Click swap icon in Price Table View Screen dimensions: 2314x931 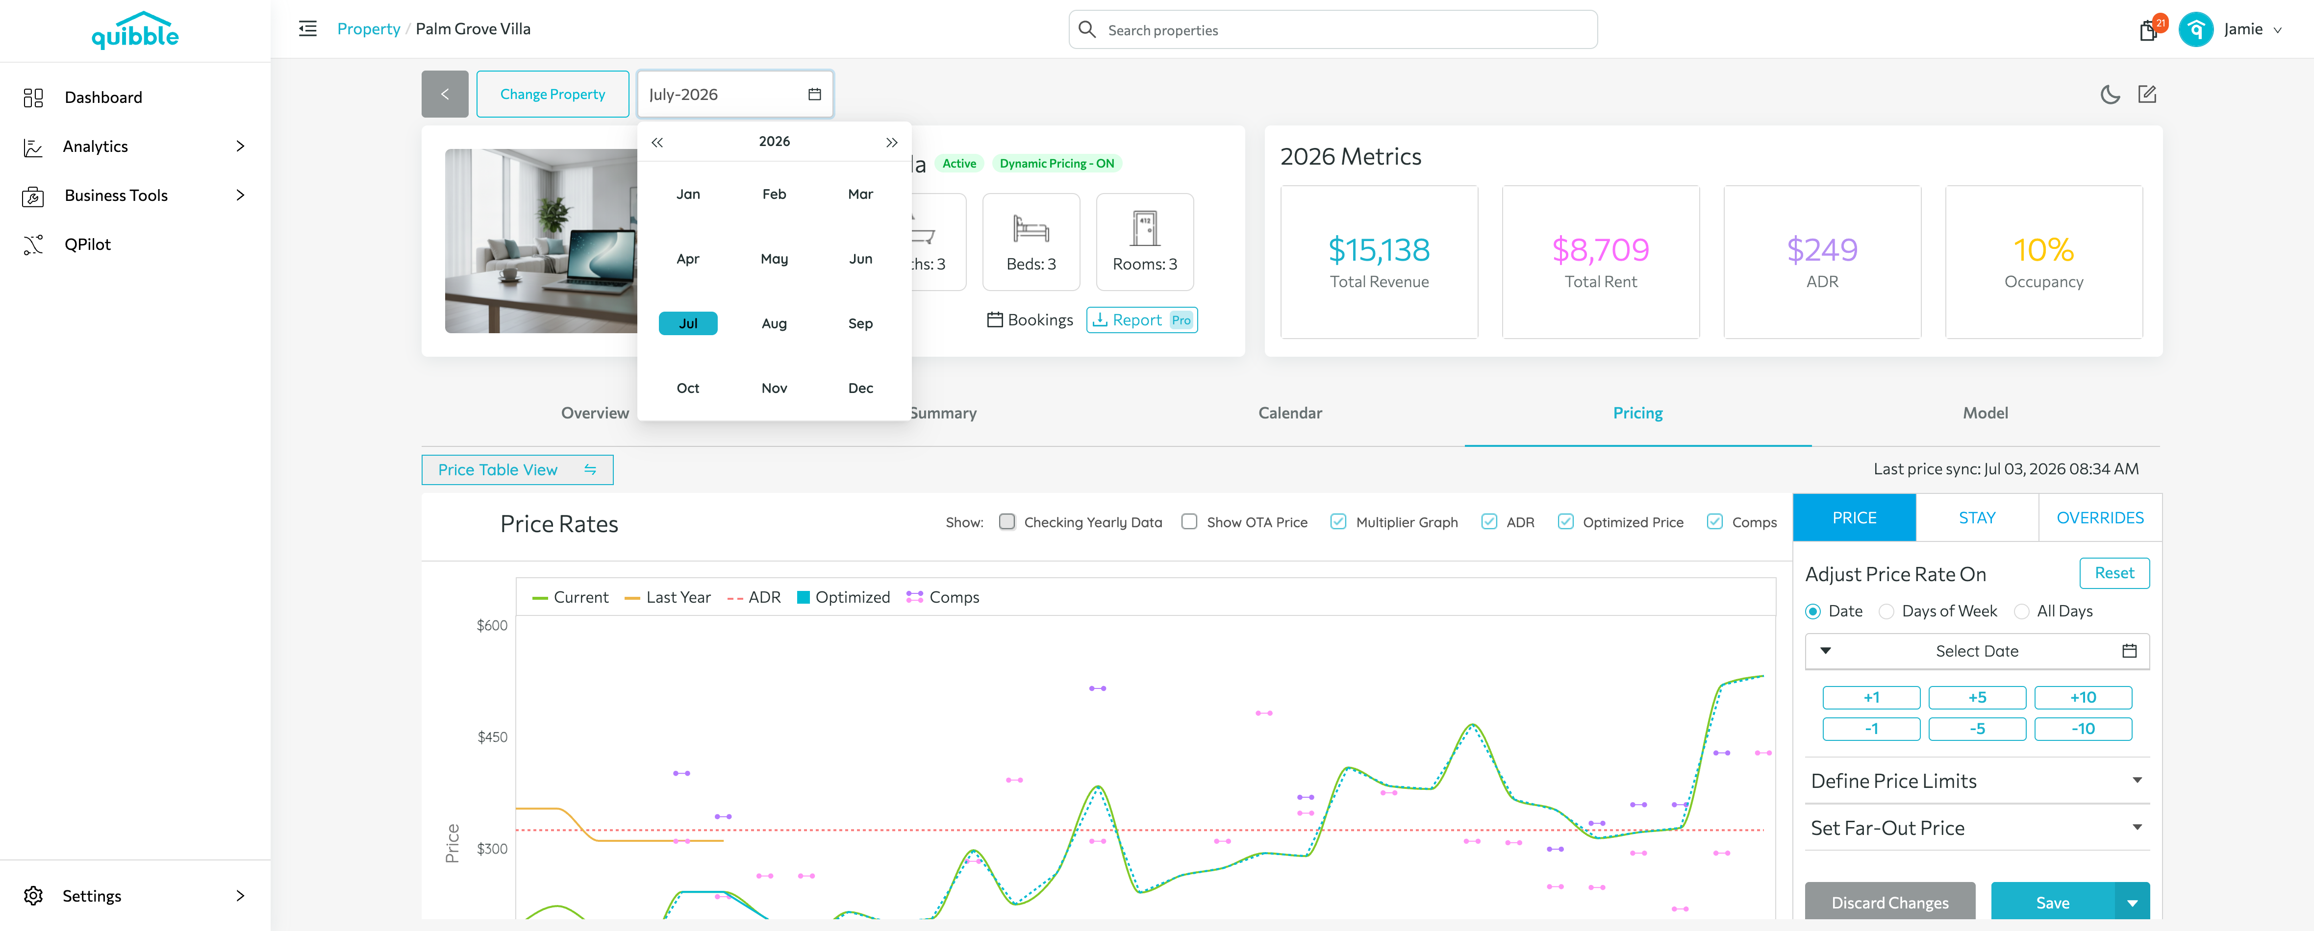[590, 469]
